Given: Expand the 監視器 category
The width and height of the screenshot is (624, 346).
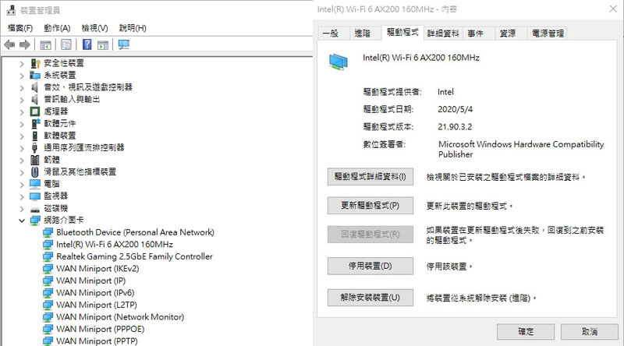Looking at the screenshot, I should [22, 196].
